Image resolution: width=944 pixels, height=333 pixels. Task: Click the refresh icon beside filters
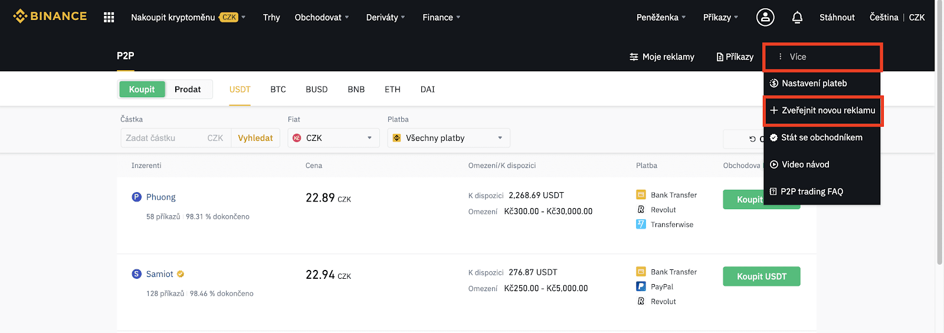tap(752, 139)
